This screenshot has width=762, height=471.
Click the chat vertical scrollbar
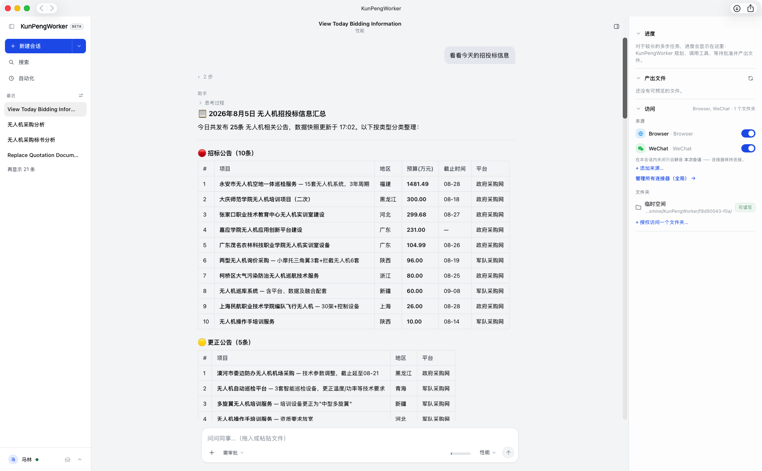click(x=625, y=78)
